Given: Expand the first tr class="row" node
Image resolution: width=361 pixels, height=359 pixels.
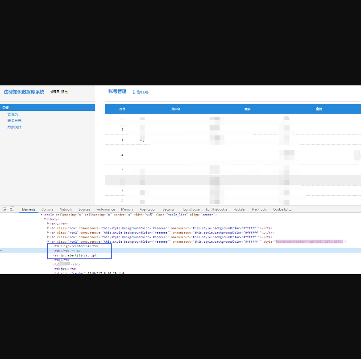Looking at the screenshot, I should coord(48,228).
